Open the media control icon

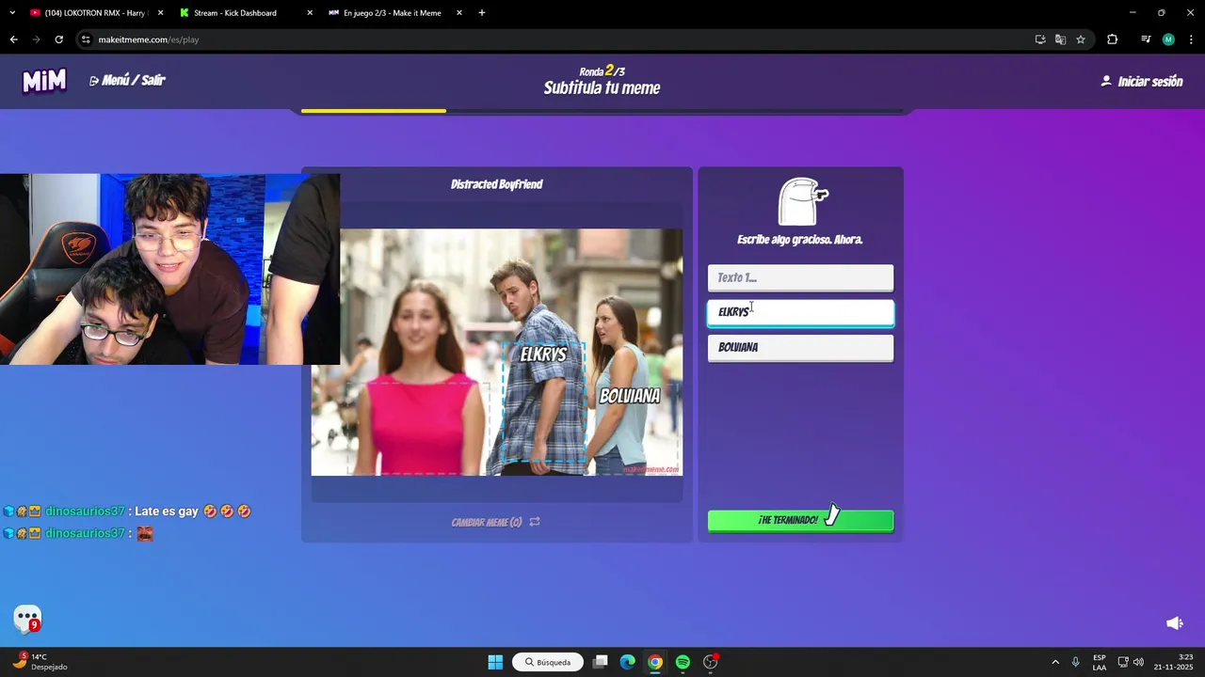[1146, 39]
